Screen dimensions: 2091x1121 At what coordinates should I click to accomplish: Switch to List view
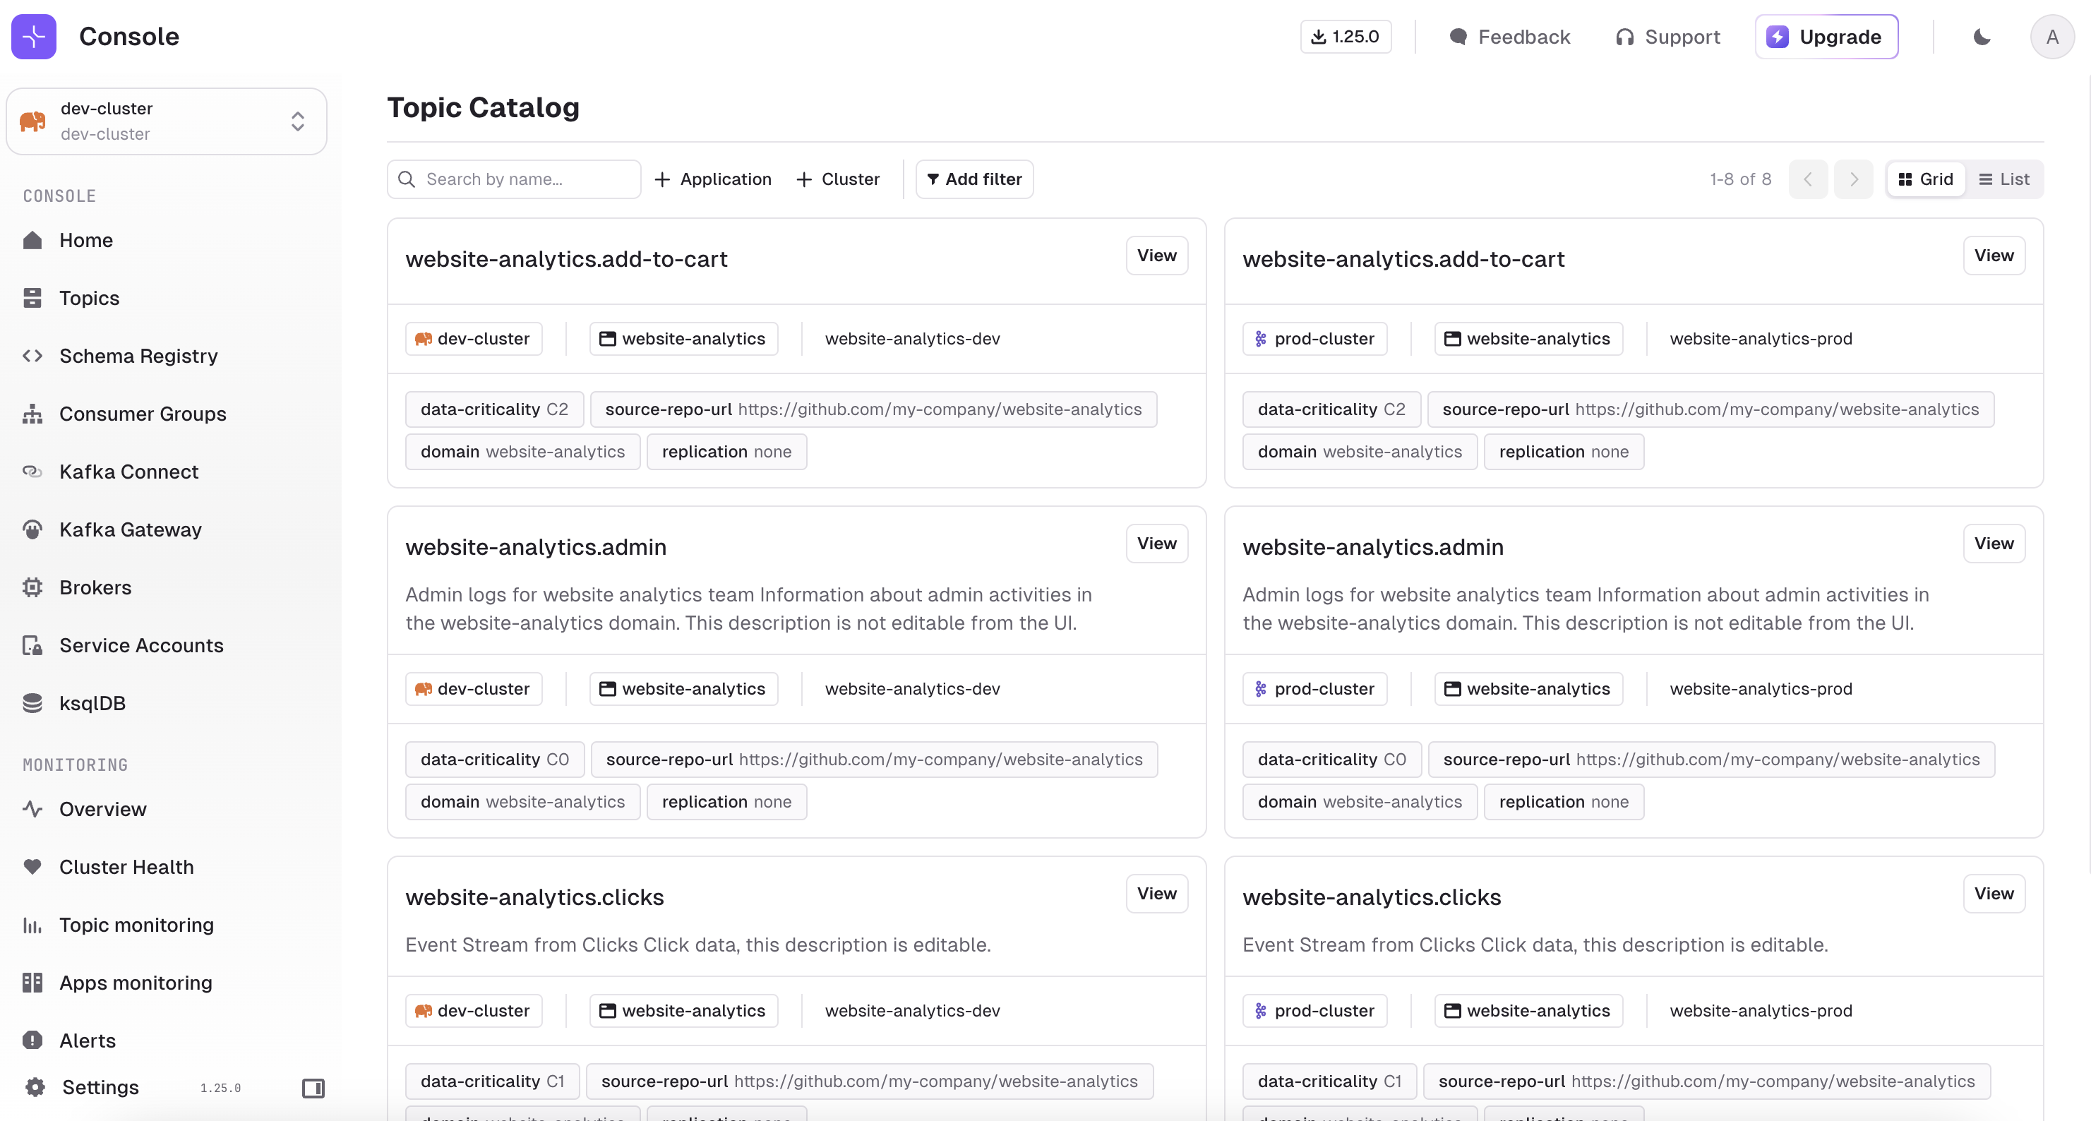[2004, 179]
